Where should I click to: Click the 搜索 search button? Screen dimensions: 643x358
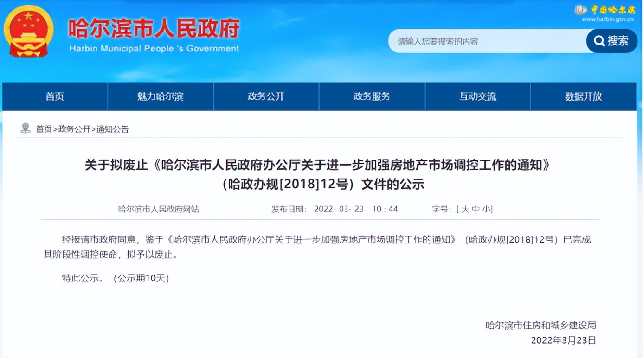pos(611,41)
